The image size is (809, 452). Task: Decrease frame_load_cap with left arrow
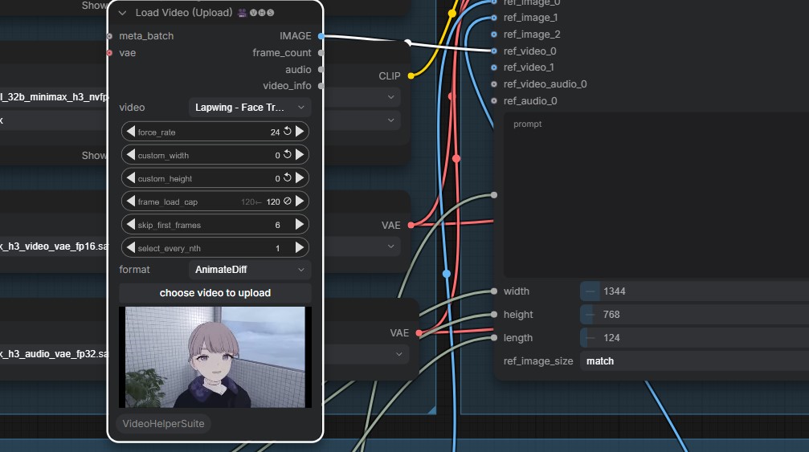tap(130, 201)
